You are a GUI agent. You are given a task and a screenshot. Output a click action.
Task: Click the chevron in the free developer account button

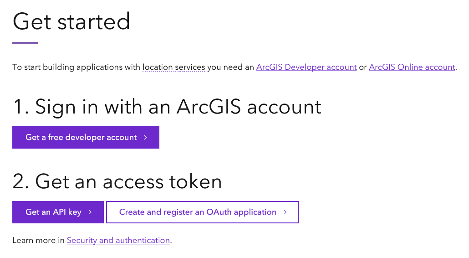tap(145, 138)
